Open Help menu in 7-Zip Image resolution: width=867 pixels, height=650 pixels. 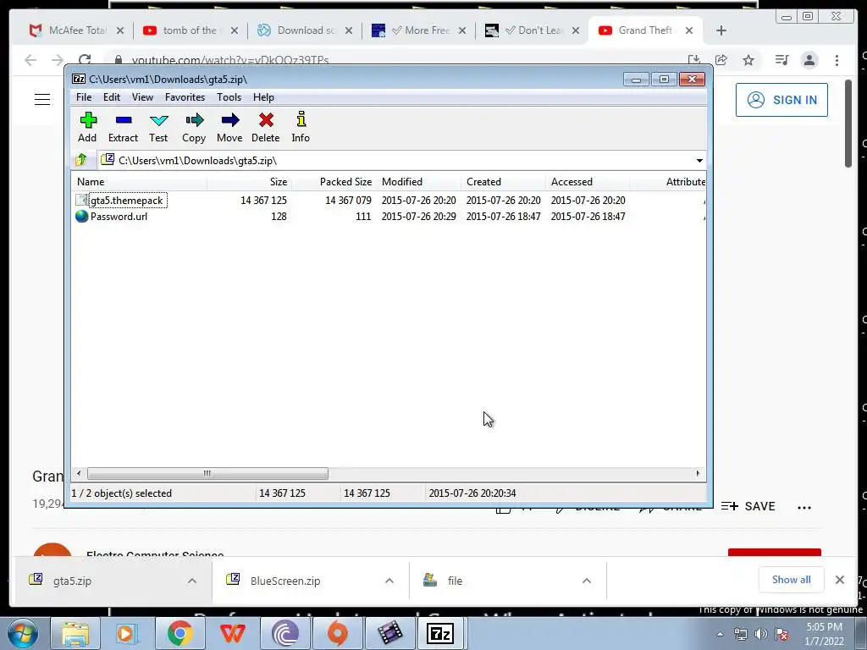[264, 97]
